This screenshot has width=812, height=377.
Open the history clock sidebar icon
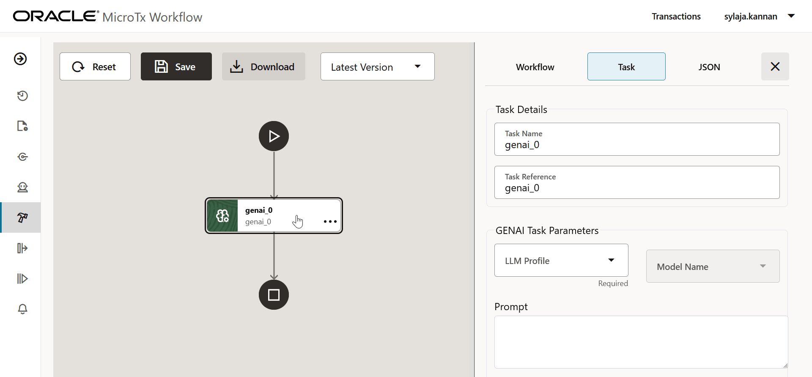click(x=22, y=96)
